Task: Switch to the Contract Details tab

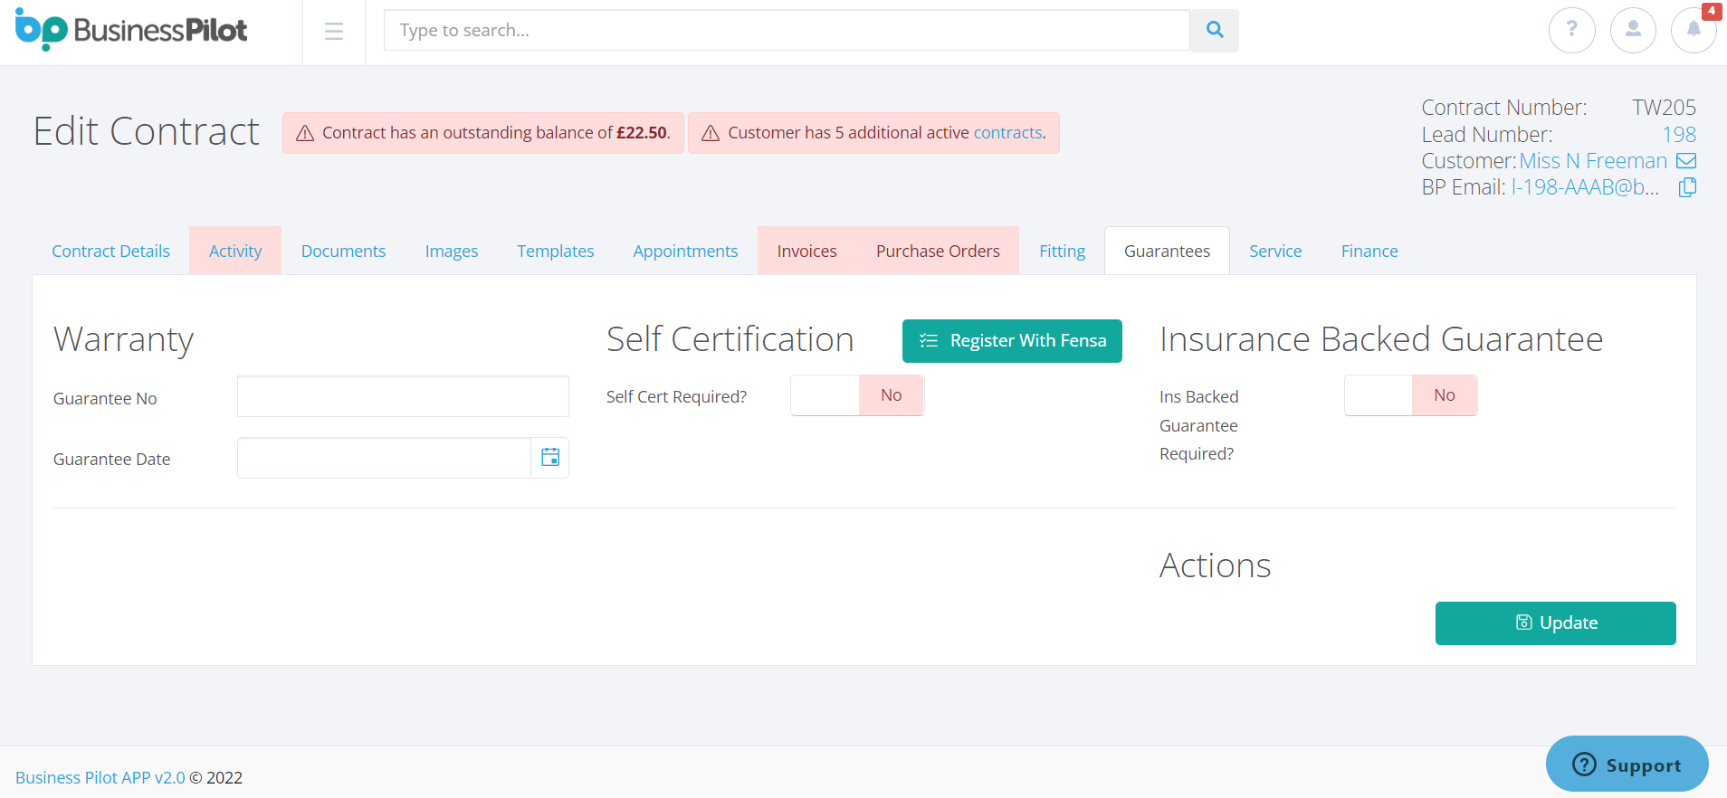Action: tap(110, 252)
